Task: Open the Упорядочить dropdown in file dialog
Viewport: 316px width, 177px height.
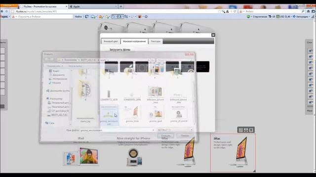Action: point(54,66)
